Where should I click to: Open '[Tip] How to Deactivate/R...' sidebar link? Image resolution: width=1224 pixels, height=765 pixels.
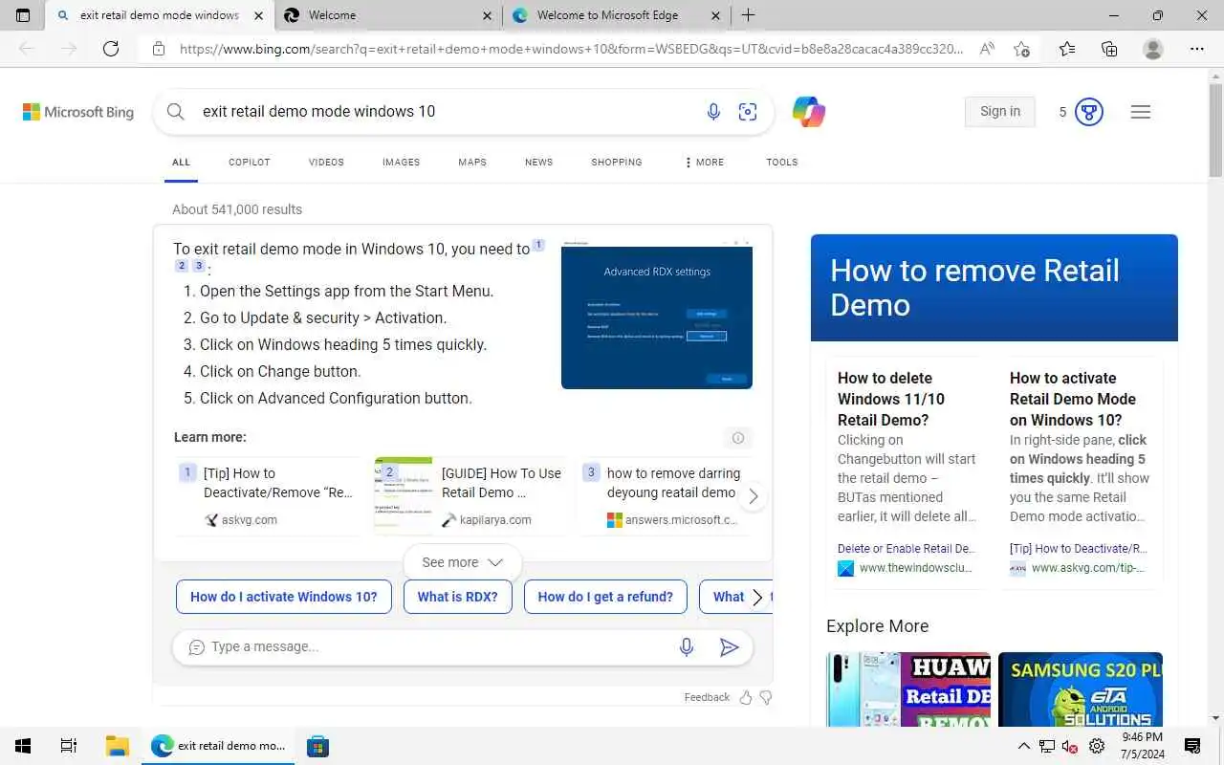(x=1079, y=549)
